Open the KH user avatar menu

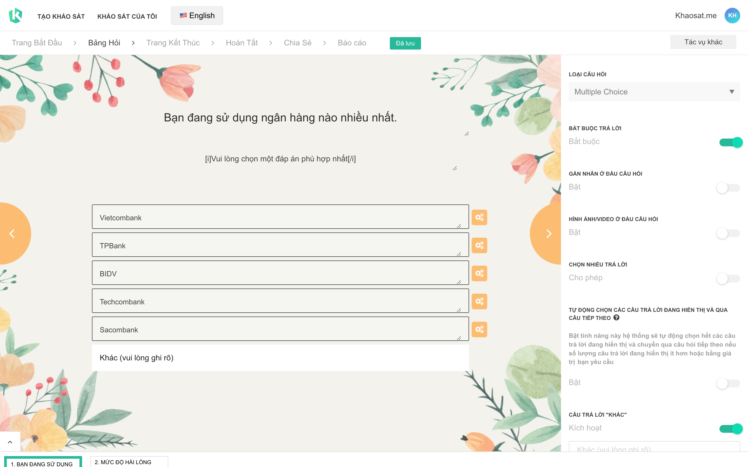pyautogui.click(x=732, y=16)
